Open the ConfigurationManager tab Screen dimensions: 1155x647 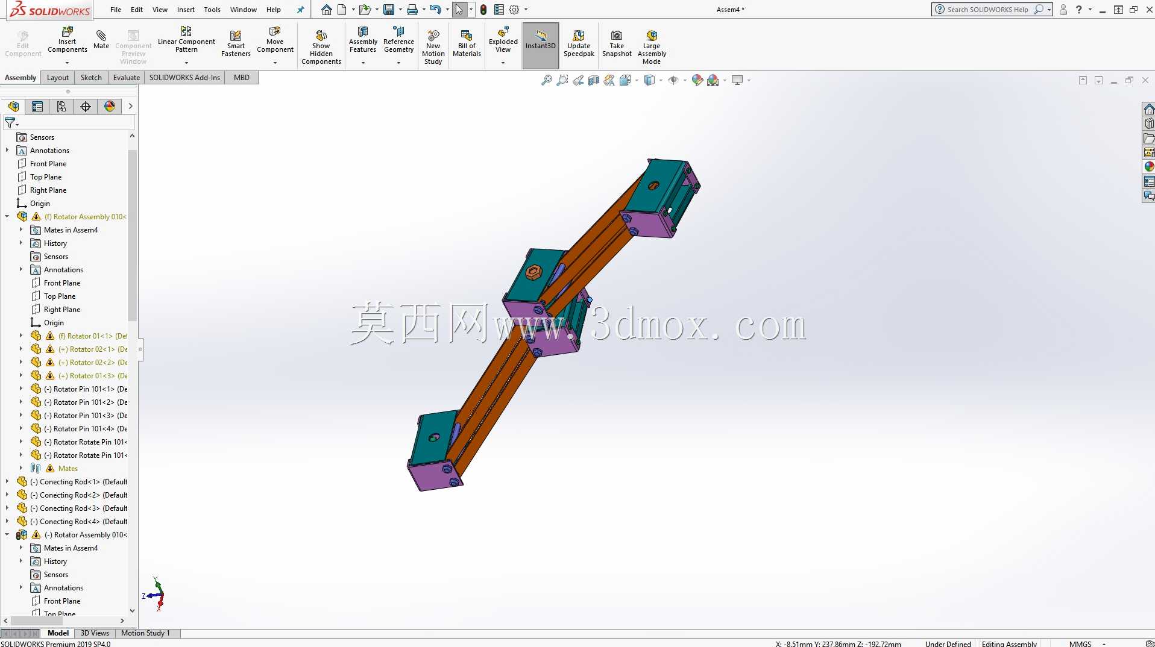click(x=61, y=107)
